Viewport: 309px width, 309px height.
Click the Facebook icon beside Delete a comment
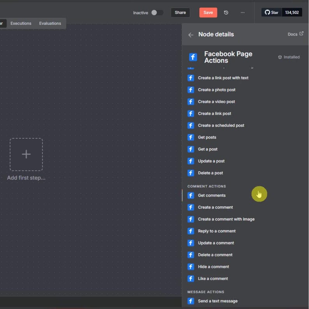click(191, 255)
